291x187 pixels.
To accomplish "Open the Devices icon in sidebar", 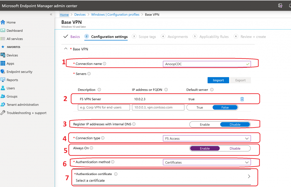I will pyautogui.click(x=3, y=55).
